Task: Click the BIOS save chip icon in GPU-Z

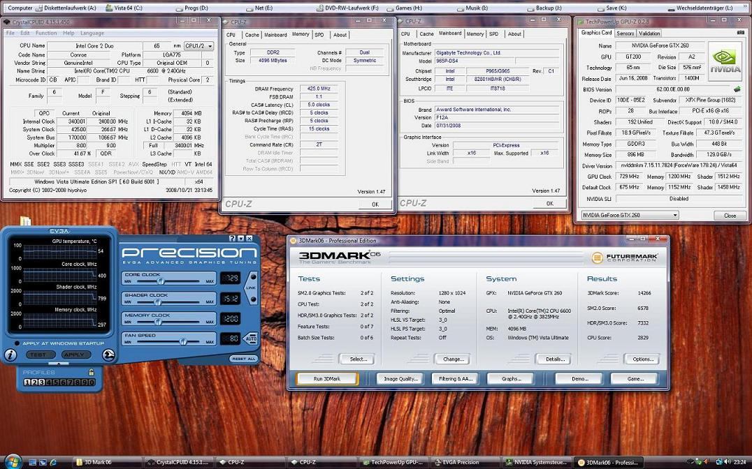Action: click(x=737, y=89)
